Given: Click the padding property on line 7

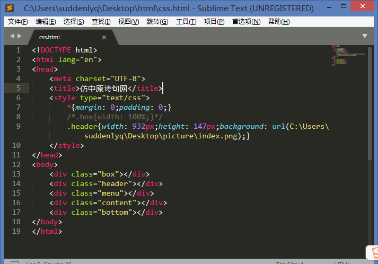Looking at the screenshot, I should [x=134, y=108].
